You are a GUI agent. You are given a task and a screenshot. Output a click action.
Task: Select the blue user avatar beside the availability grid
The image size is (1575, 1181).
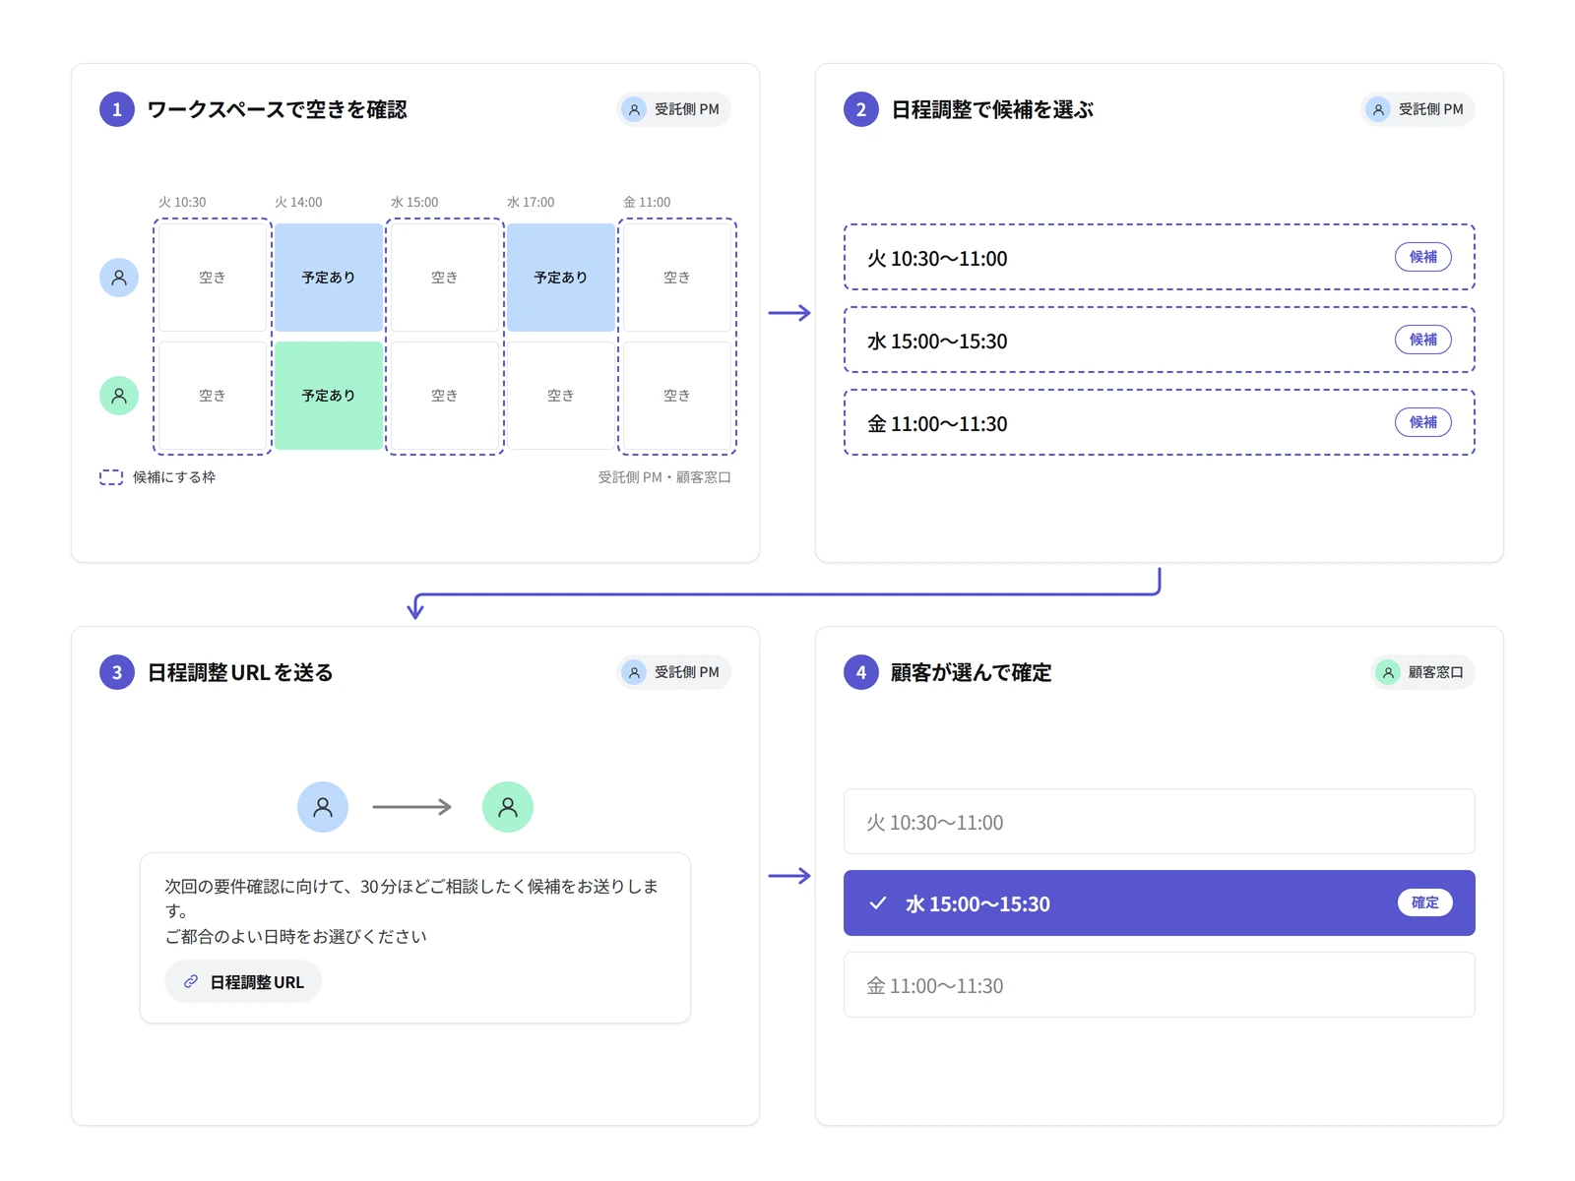(x=119, y=278)
